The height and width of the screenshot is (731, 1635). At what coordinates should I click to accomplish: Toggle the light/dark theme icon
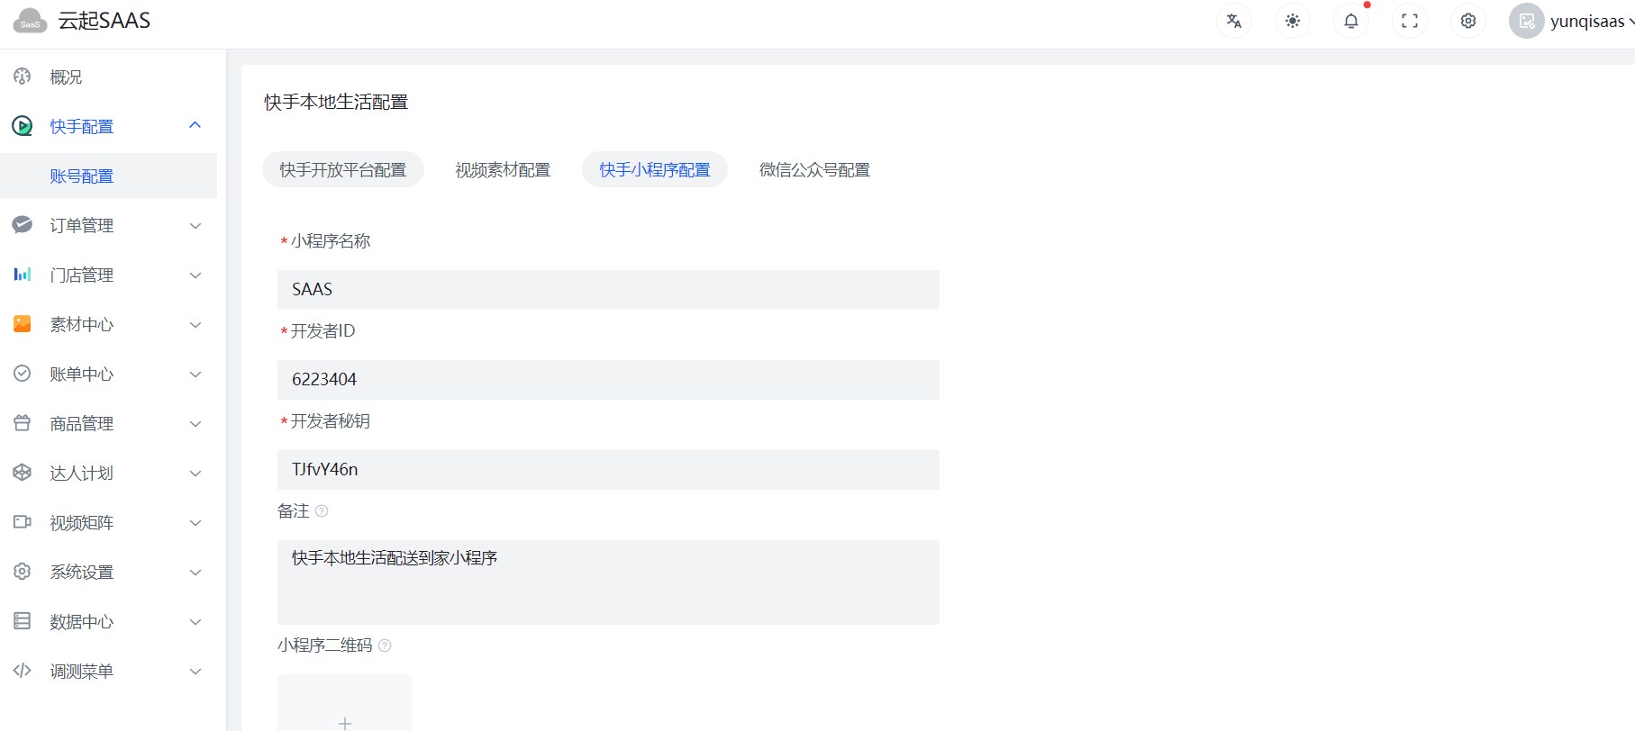pyautogui.click(x=1293, y=21)
